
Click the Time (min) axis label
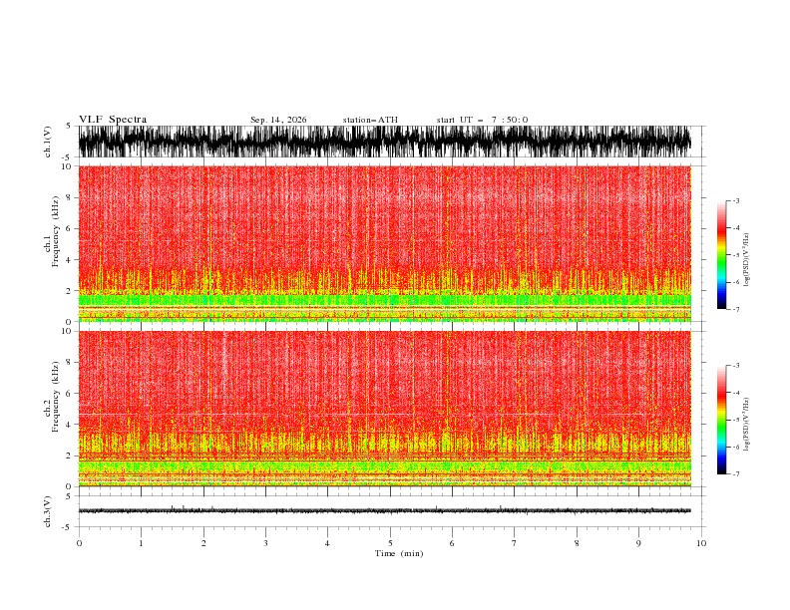399,553
